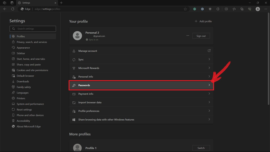The image size is (270, 152).
Task: Click the Passwords key icon
Action: tap(74, 85)
